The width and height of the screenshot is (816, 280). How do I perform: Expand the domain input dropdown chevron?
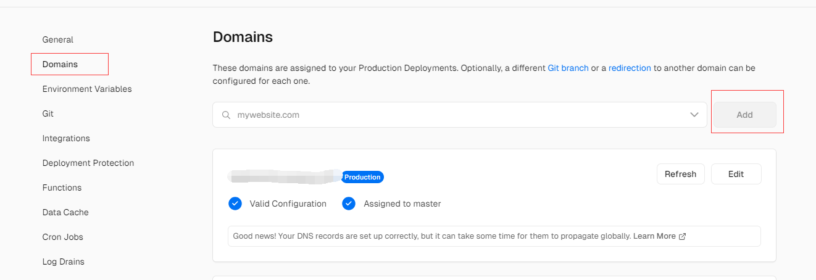694,115
